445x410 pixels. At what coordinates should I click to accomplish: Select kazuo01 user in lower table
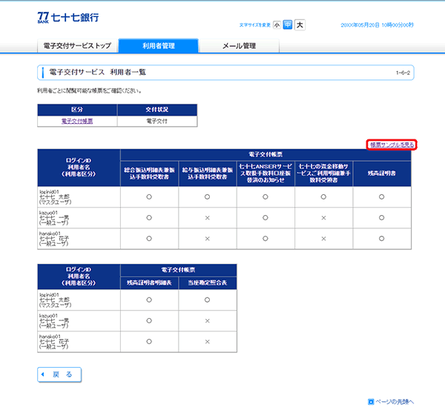79,321
